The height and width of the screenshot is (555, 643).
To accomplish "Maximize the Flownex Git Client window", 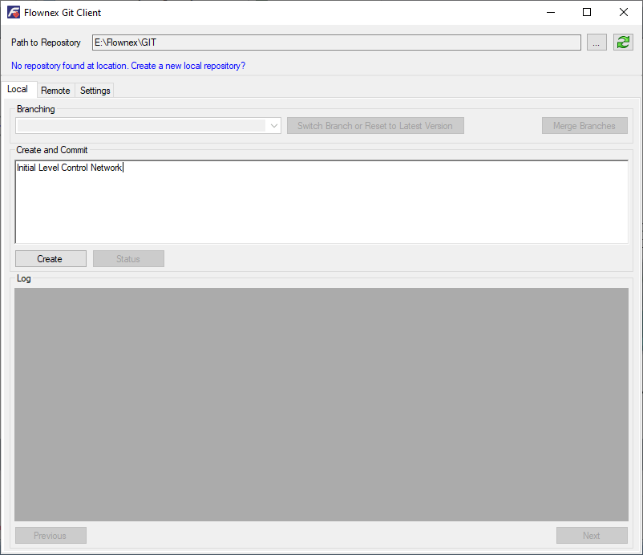I will 588,12.
